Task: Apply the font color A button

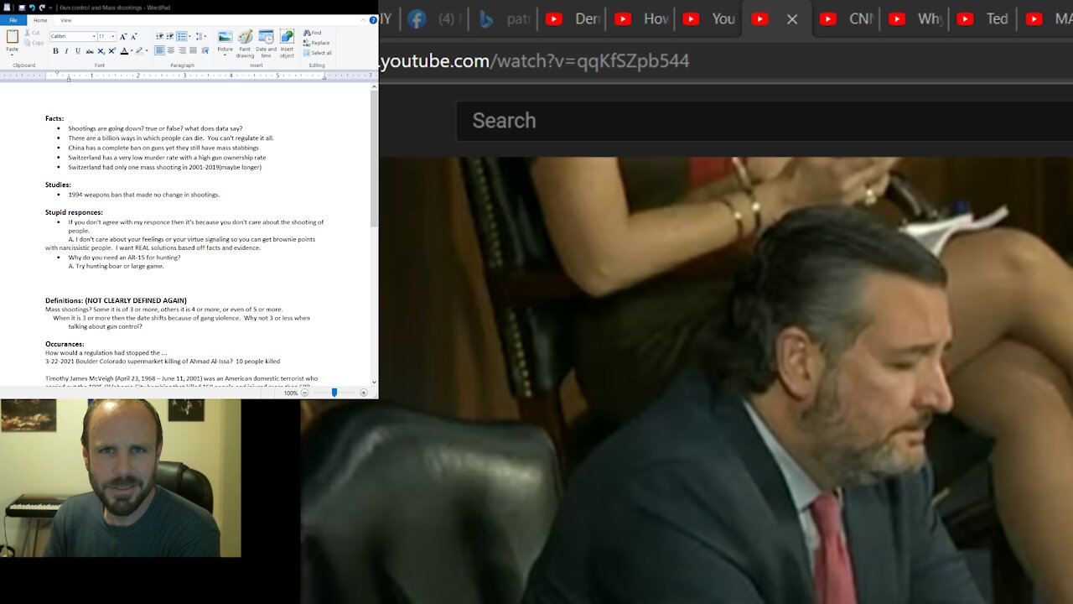Action: point(124,51)
